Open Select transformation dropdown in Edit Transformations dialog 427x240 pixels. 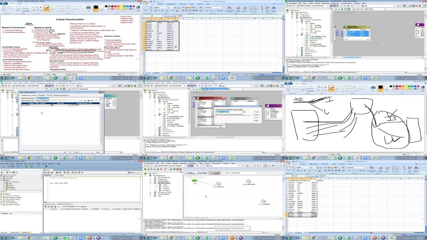click(101, 98)
